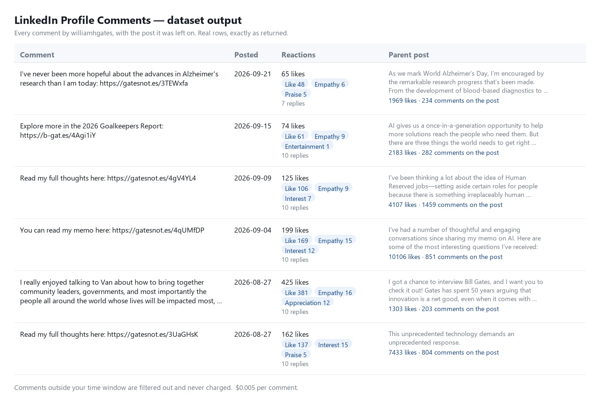Open the once-in-a-generation AI parent post
Image resolution: width=600 pixels, height=401 pixels.
point(466,134)
